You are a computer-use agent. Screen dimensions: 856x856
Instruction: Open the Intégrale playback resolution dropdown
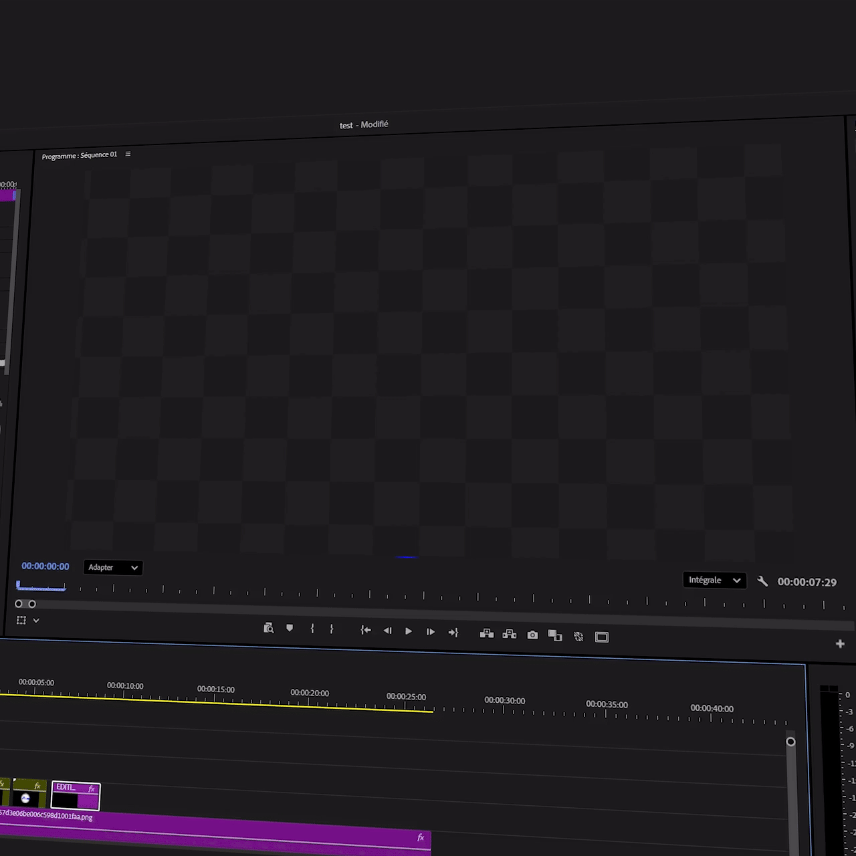click(x=714, y=580)
